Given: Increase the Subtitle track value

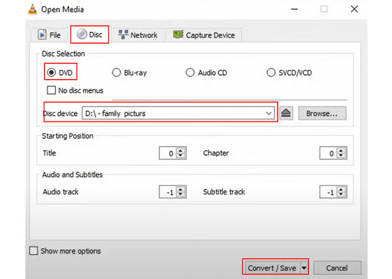Looking at the screenshot, I should (x=341, y=189).
